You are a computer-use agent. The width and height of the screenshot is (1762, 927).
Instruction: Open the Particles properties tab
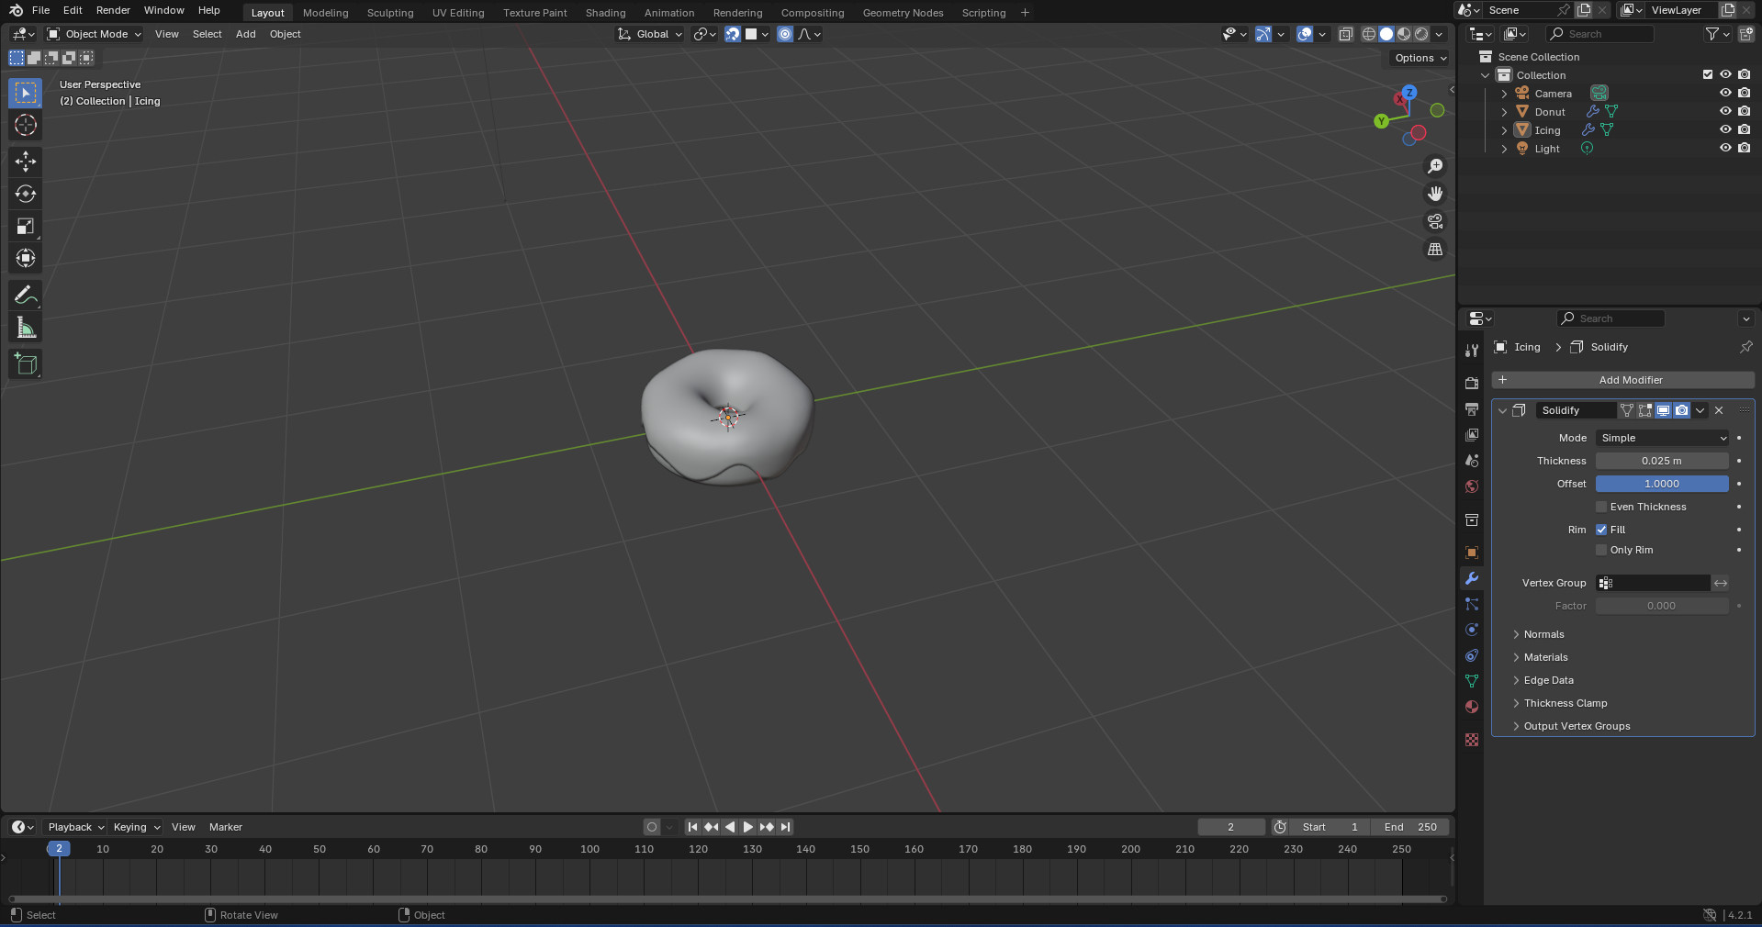1472,604
